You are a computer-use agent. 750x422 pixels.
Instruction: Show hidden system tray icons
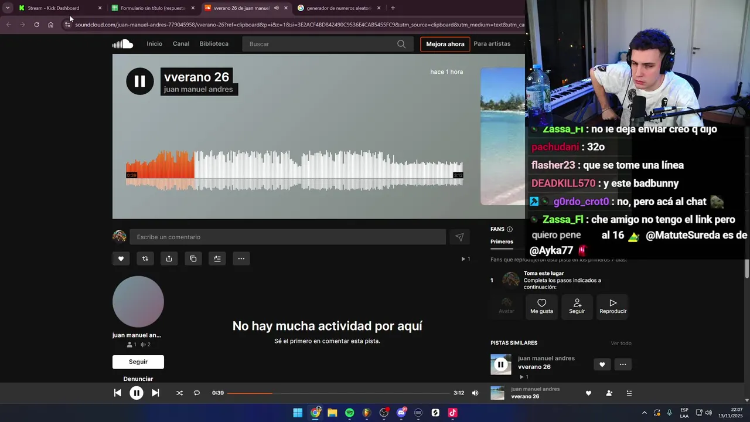click(x=645, y=413)
